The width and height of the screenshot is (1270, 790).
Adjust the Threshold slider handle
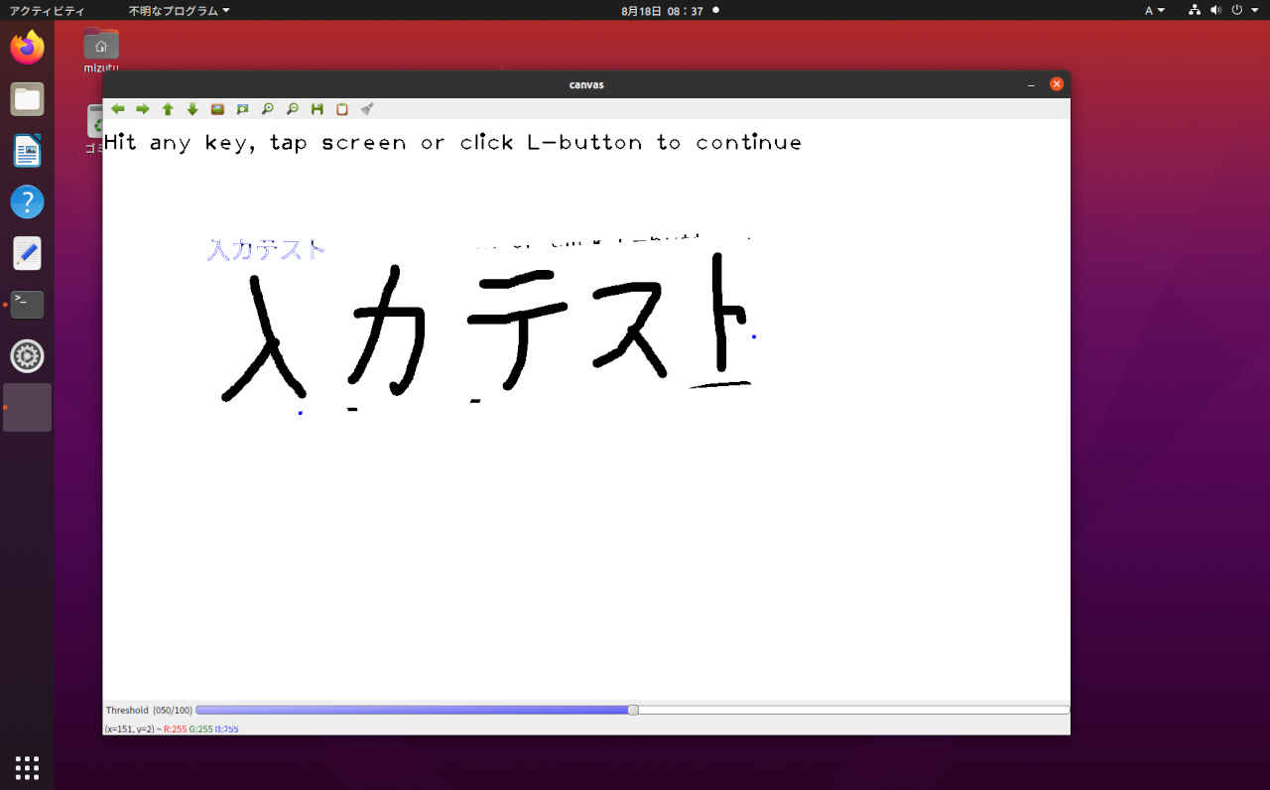pos(632,710)
